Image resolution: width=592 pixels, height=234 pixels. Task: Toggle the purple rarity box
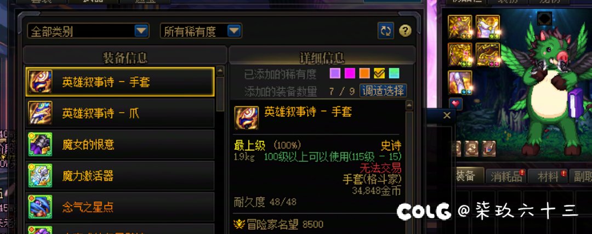coord(335,73)
